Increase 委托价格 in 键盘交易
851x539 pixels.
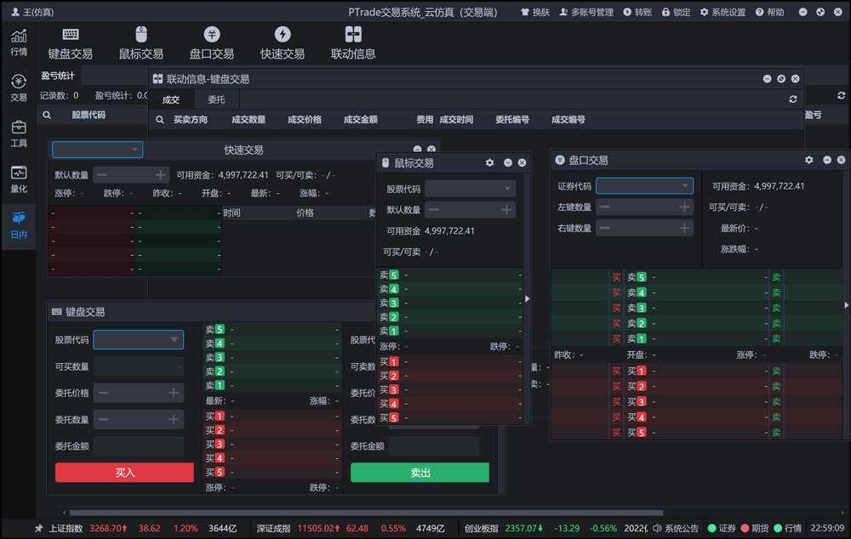coord(173,393)
